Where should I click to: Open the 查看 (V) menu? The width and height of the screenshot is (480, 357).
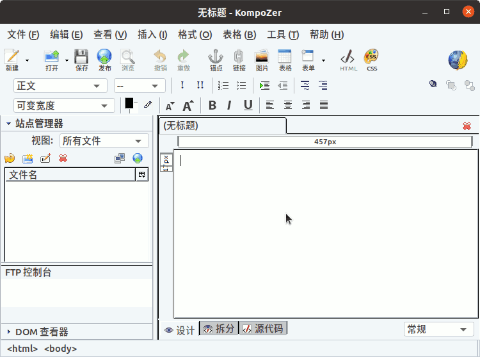click(110, 35)
